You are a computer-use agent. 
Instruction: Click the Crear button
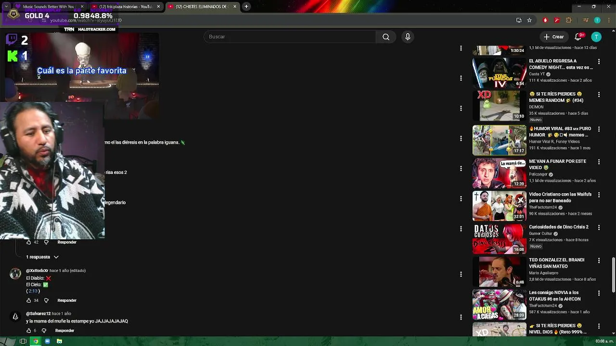pos(553,37)
